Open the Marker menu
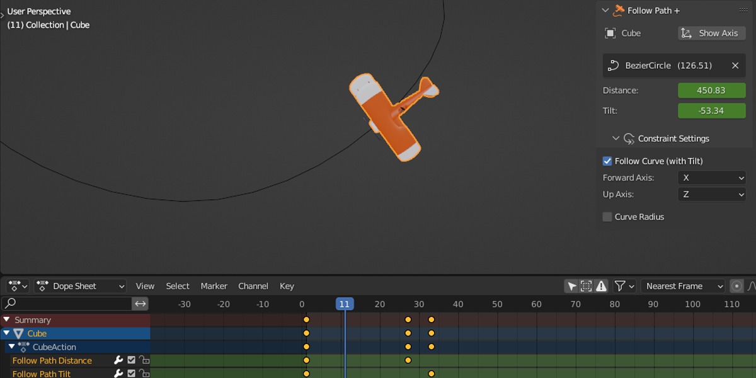 (x=214, y=286)
